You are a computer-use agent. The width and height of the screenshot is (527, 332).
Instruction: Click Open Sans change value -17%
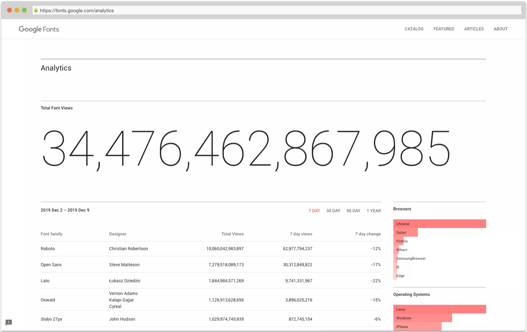click(376, 265)
